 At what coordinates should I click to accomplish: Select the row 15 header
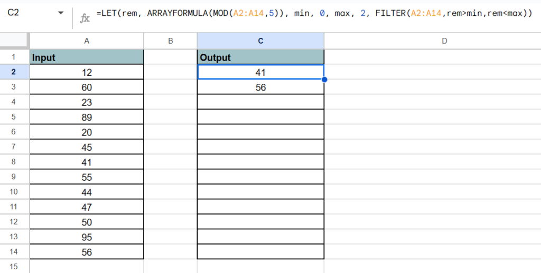(x=14, y=266)
